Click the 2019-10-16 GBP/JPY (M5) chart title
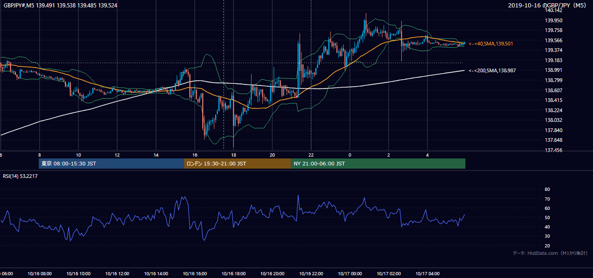Screen dimensions: 593x278 548,5
